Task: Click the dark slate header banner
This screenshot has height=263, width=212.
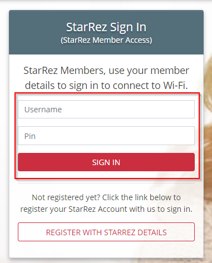Action: 106,32
